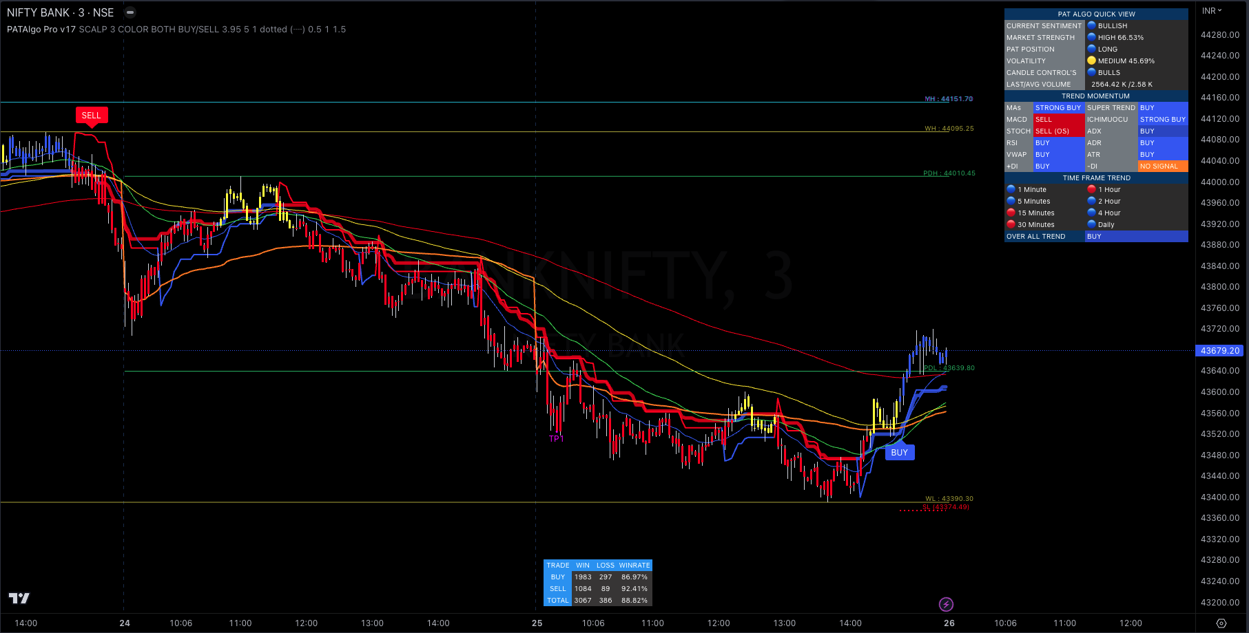Image resolution: width=1249 pixels, height=633 pixels.
Task: Click the WH : 44095.25 level label
Action: [x=949, y=129]
